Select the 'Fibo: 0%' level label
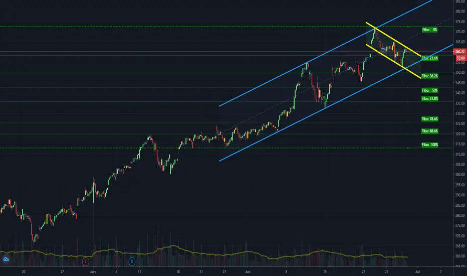The image size is (467, 276). pyautogui.click(x=429, y=30)
